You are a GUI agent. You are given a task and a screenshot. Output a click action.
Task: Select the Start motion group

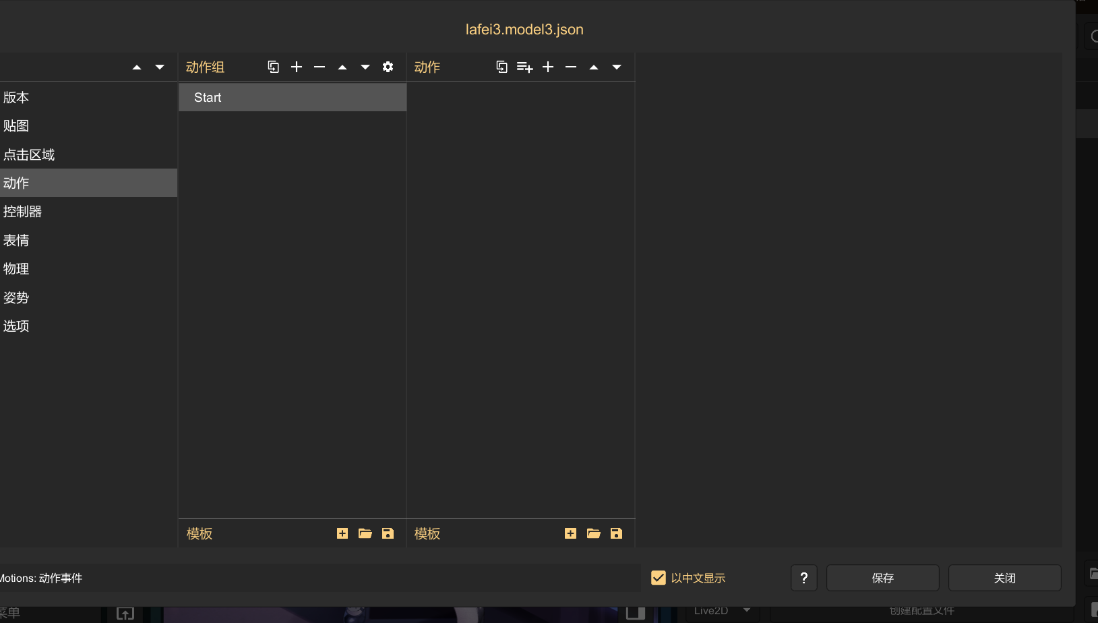(x=292, y=97)
